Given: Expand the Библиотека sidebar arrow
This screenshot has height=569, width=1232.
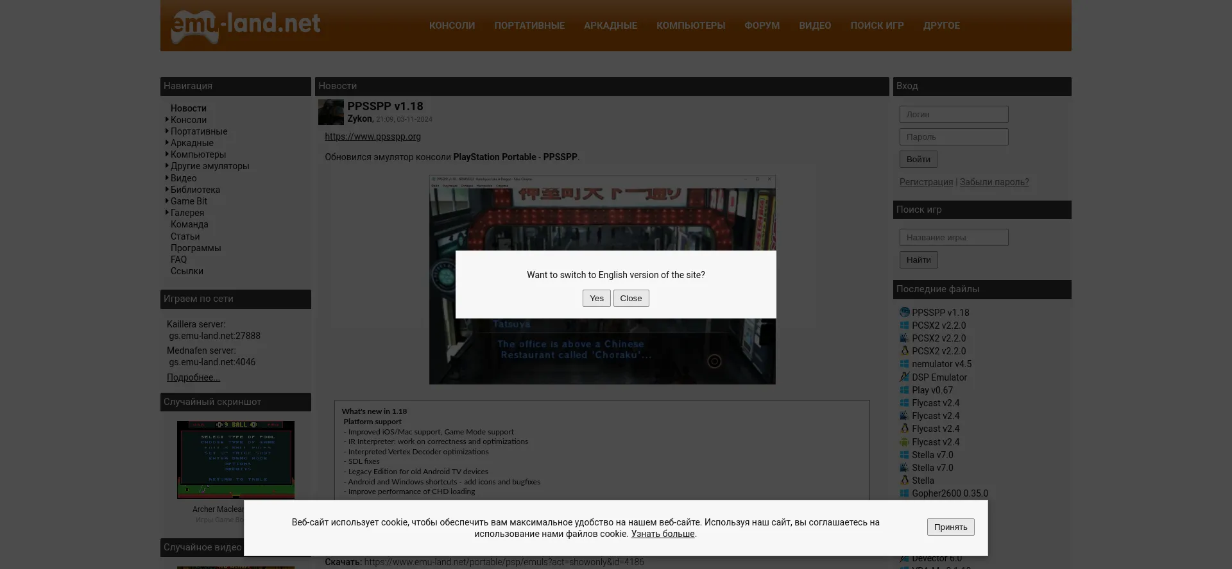Looking at the screenshot, I should coord(167,190).
